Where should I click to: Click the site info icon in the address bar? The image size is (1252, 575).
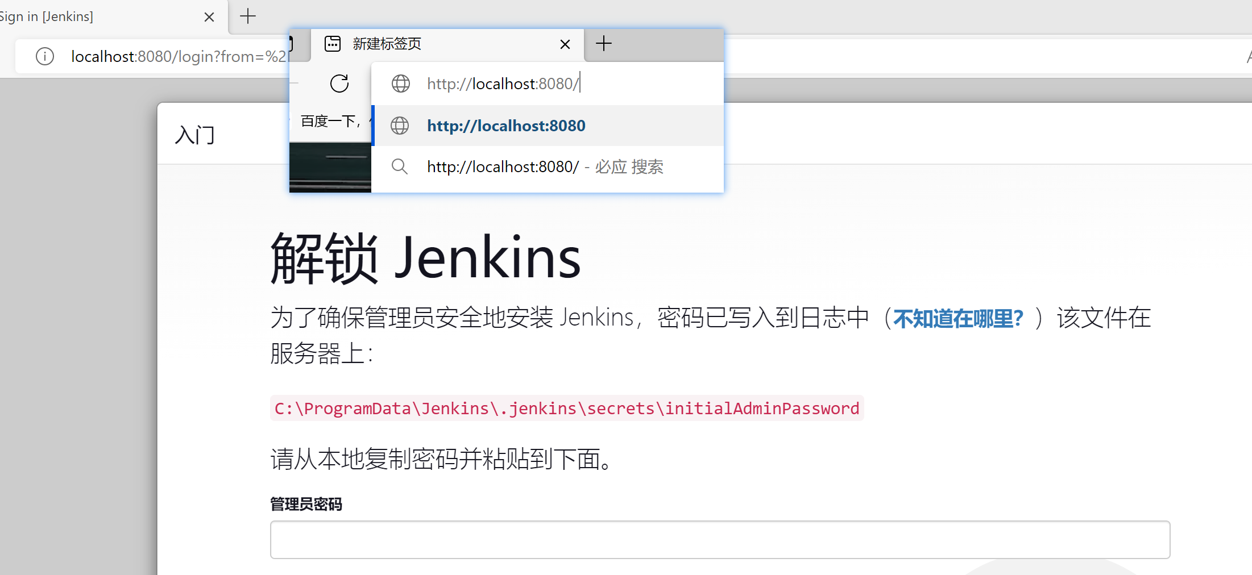tap(45, 56)
